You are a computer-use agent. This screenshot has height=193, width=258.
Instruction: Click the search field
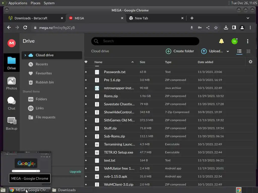[145, 41]
